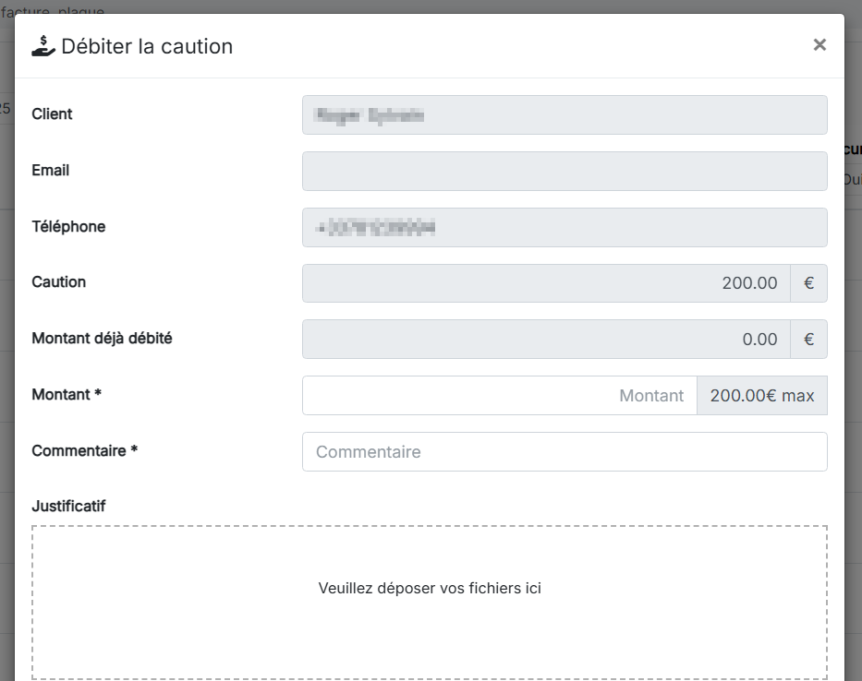Click the Email label

[51, 171]
